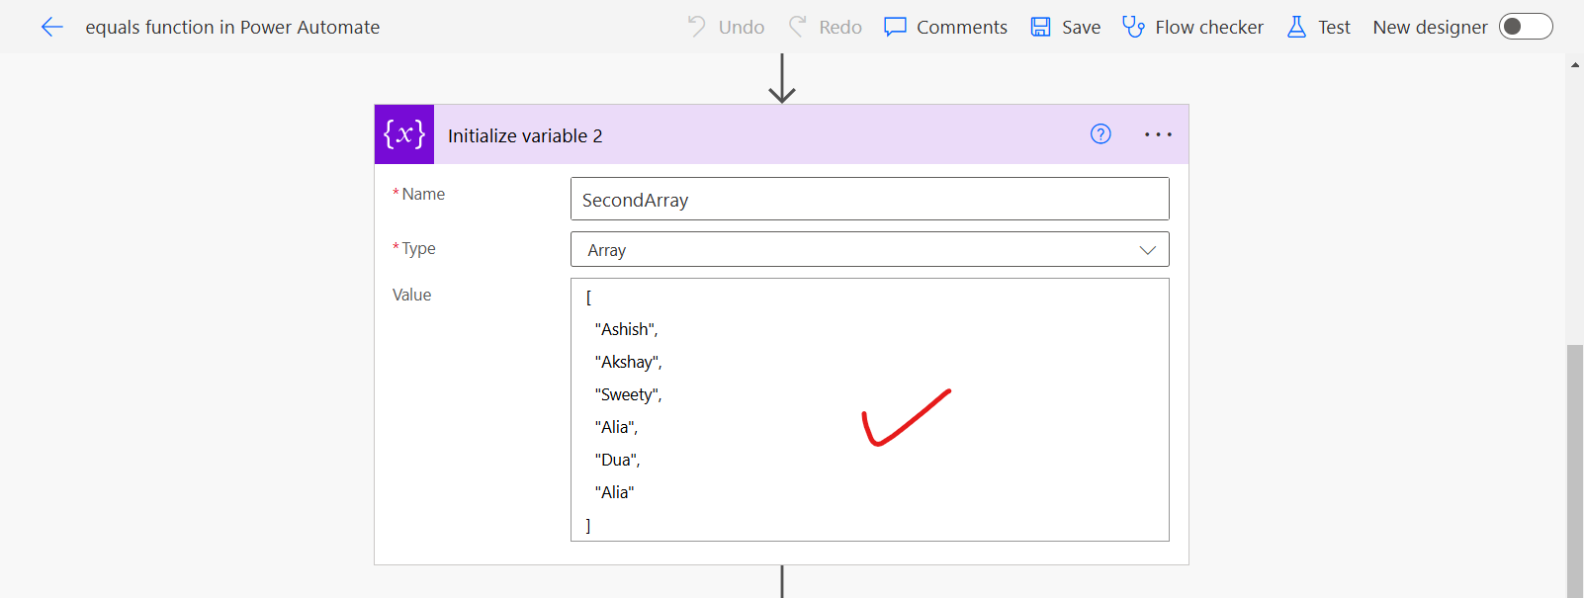
Task: Open the Type dropdown showing Array
Action: click(x=850, y=250)
